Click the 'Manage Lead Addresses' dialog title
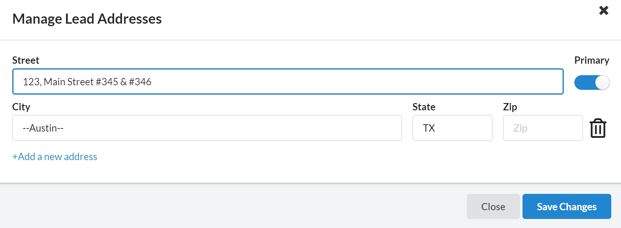The height and width of the screenshot is (228, 621). click(87, 19)
